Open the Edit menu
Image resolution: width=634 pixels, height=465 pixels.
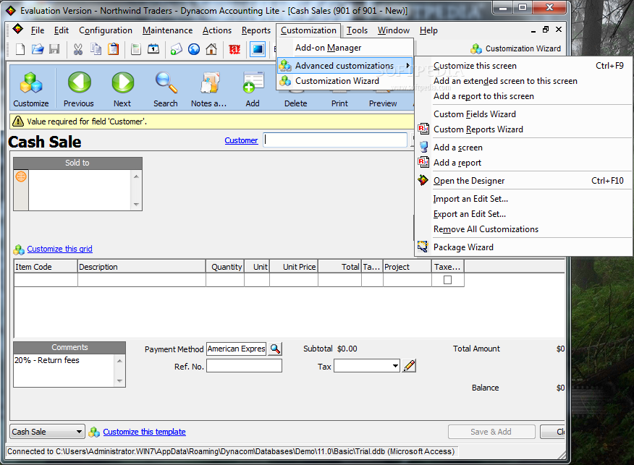61,30
